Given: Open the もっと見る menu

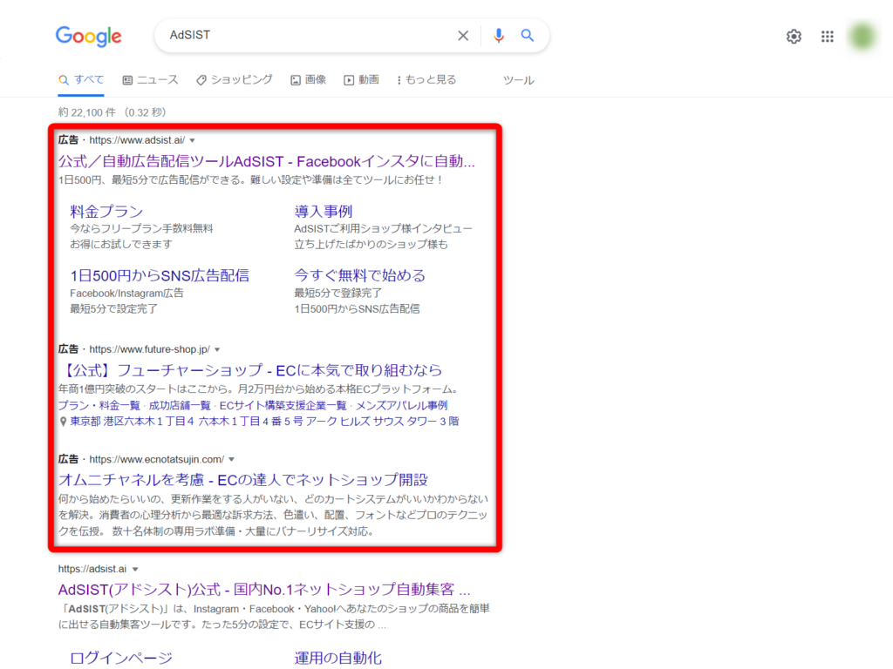Looking at the screenshot, I should click(427, 80).
